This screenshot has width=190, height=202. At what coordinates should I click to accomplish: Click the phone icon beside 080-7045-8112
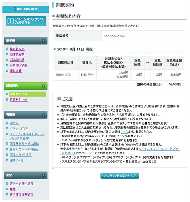[x=15, y=9]
